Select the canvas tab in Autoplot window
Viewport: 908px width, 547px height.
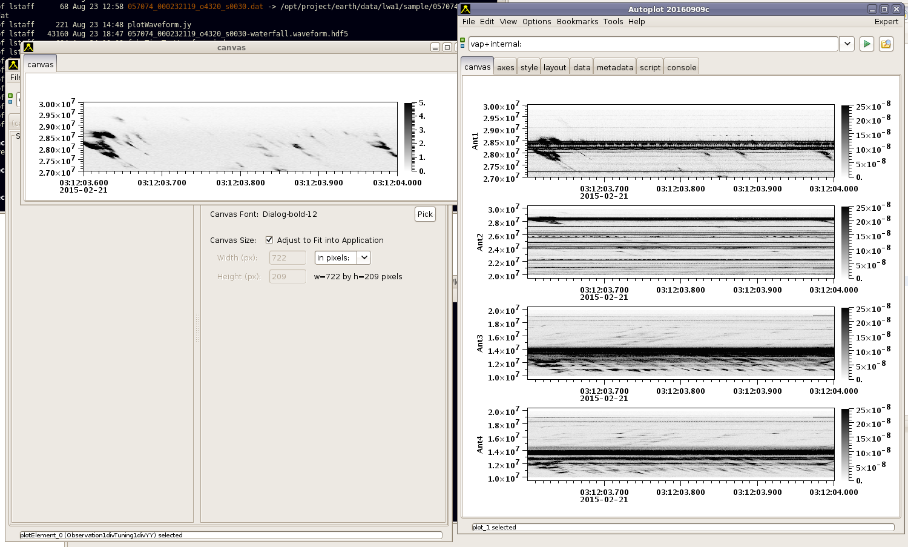pos(477,67)
